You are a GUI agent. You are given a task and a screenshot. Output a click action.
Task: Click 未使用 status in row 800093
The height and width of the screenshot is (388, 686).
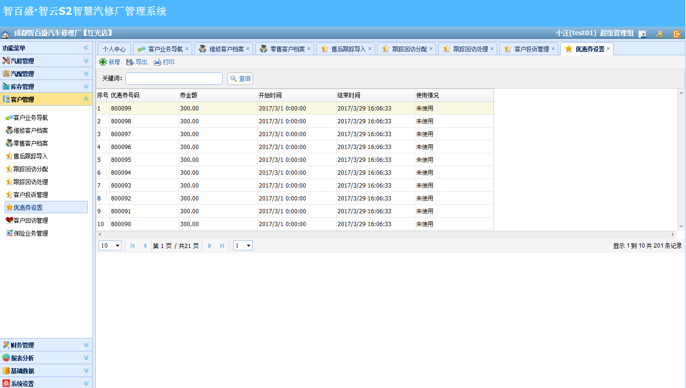pyautogui.click(x=425, y=185)
